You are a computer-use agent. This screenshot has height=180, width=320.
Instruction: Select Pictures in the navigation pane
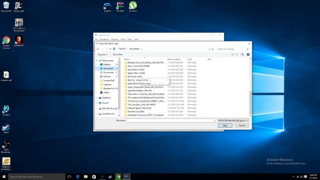pyautogui.click(x=107, y=76)
